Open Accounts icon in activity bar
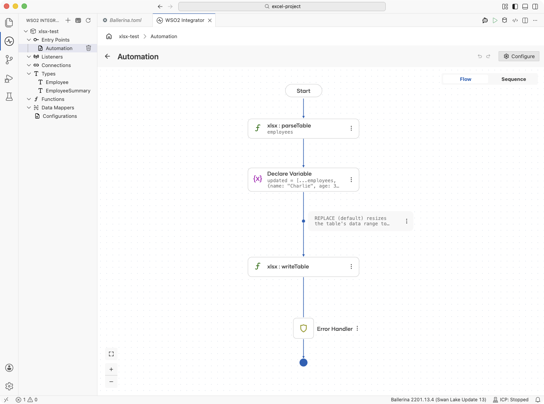The width and height of the screenshot is (544, 404). click(9, 368)
